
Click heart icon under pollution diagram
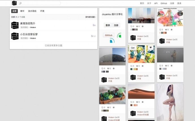click(166, 30)
